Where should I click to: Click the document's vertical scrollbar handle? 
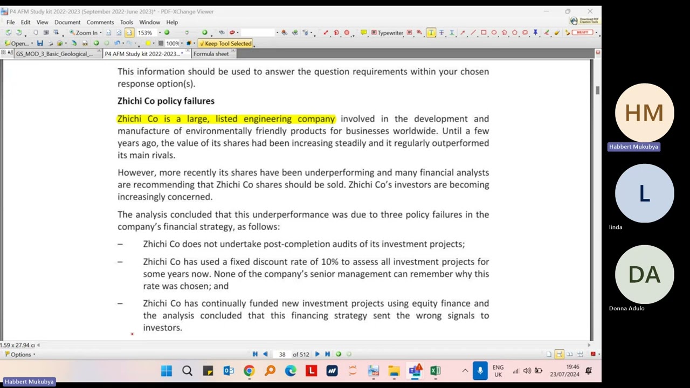[597, 90]
